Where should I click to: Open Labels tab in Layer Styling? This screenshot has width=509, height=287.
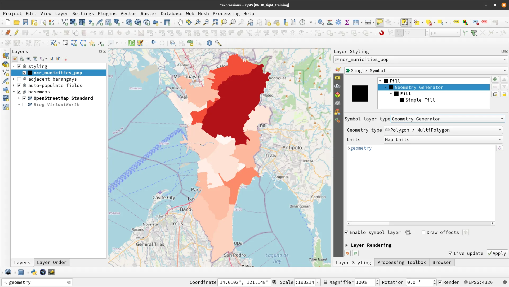tap(337, 78)
